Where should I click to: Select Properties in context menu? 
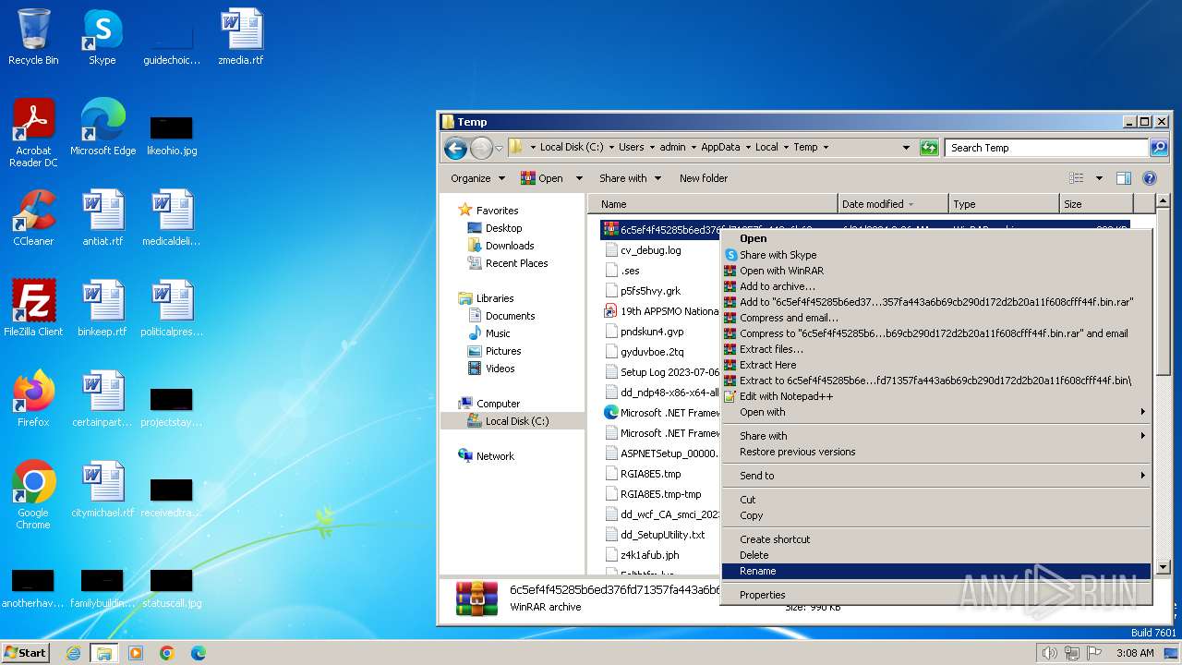(935, 595)
